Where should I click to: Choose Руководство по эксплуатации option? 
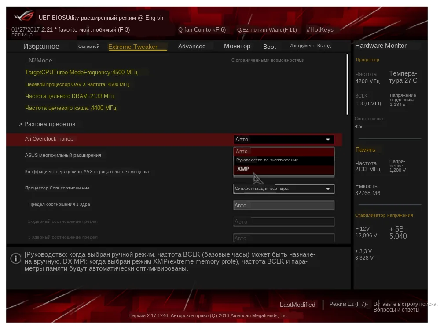click(x=284, y=160)
